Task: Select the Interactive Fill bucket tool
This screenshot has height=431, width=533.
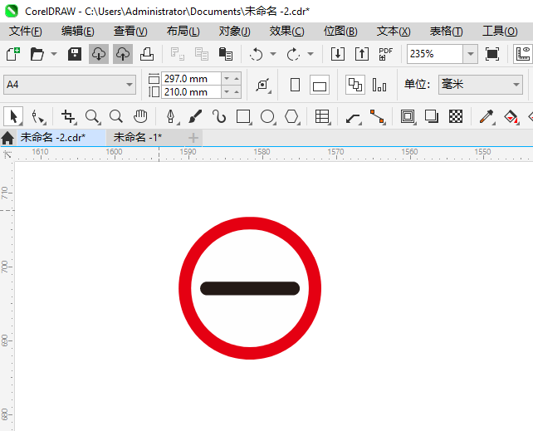Action: click(511, 116)
